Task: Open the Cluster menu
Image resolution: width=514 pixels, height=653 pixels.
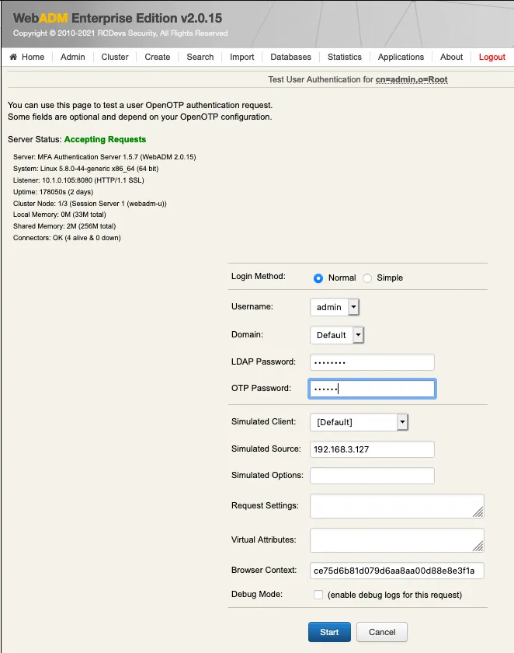Action: [x=115, y=57]
